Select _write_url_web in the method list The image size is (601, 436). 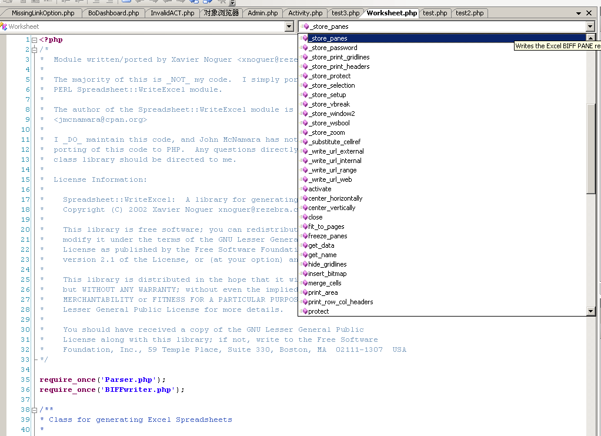[x=330, y=179]
